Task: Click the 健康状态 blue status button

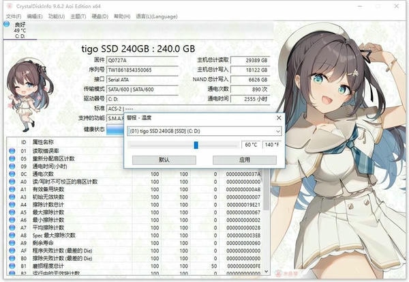Action: 115,130
